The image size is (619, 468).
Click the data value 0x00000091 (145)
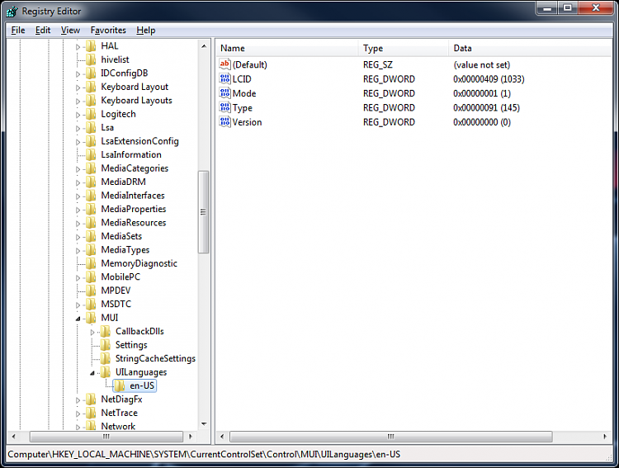point(486,108)
